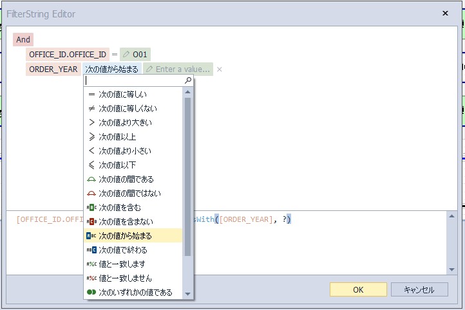Open the And group operator menu
This screenshot has height=310, width=465.
pyautogui.click(x=23, y=40)
